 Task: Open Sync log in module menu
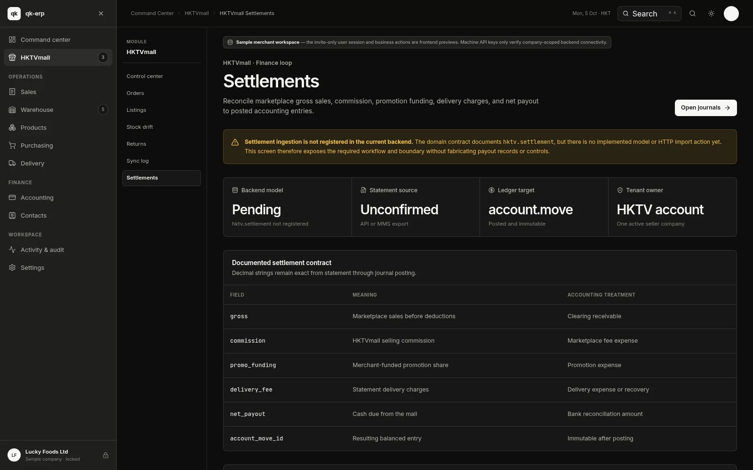[x=161, y=161]
